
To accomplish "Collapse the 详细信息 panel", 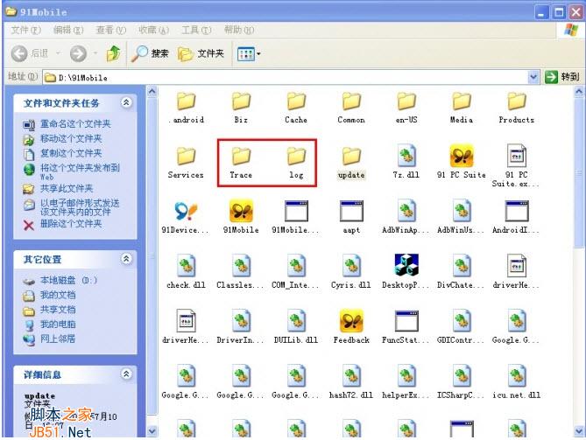I will 127,374.
